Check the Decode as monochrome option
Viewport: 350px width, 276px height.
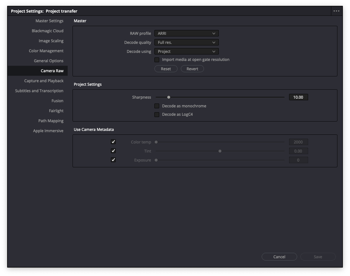coord(157,106)
